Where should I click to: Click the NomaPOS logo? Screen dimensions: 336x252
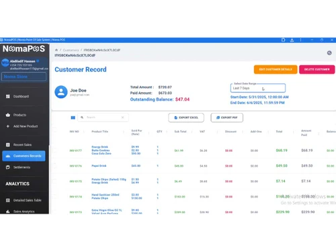[x=24, y=48]
